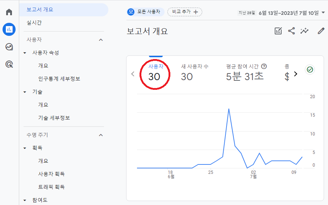Show previous metrics with left chevron
This screenshot has width=328, height=205.
tap(133, 74)
